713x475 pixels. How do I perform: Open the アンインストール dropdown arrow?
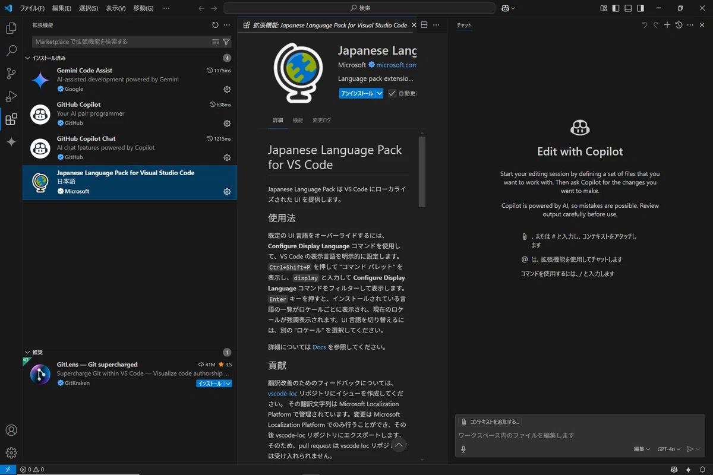(x=380, y=93)
